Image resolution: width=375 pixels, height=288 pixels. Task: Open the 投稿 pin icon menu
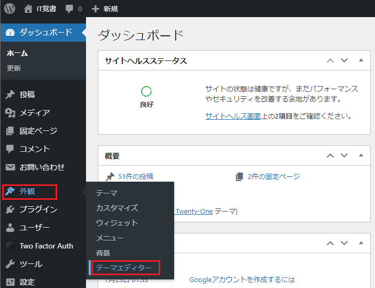(10, 95)
